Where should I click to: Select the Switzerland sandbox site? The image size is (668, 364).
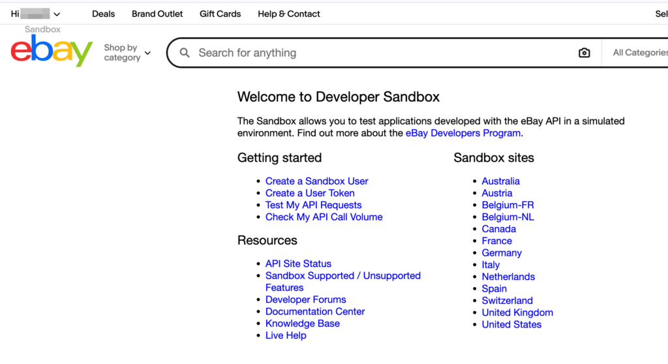[508, 301]
